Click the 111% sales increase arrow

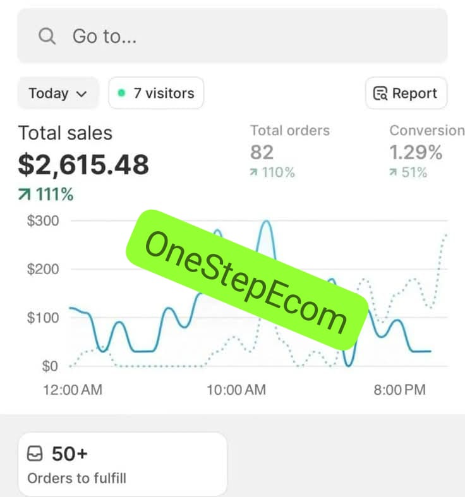click(25, 195)
